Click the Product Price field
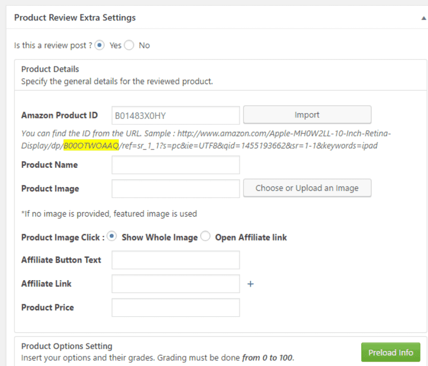The width and height of the screenshot is (428, 366). [x=175, y=308]
